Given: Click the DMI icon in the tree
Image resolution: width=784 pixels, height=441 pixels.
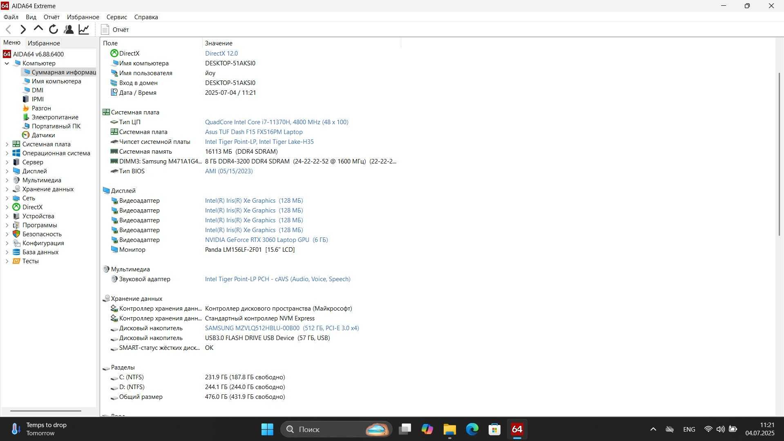Looking at the screenshot, I should coord(26,90).
